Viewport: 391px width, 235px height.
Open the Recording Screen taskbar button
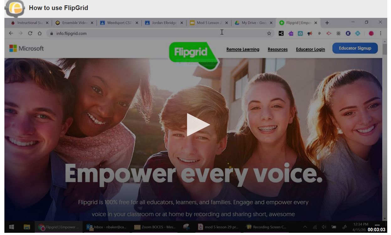[266, 227]
